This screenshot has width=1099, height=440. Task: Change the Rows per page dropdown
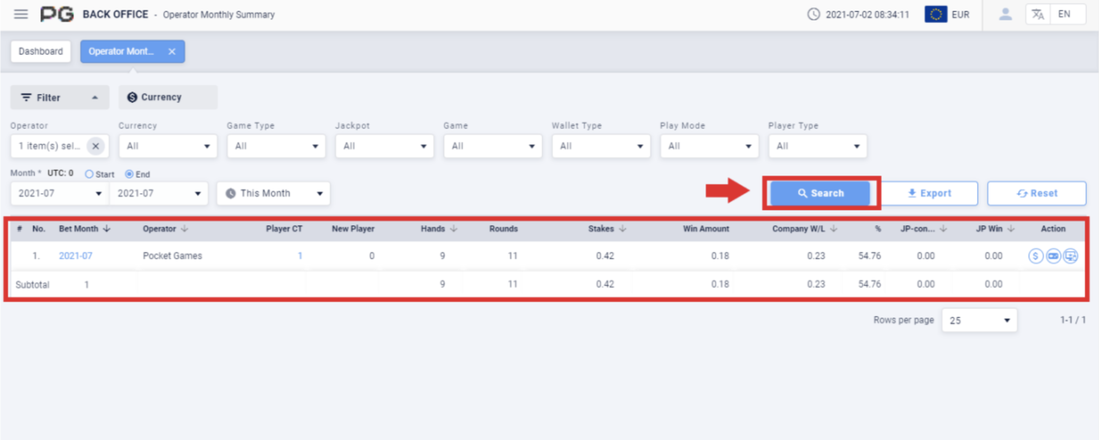(979, 320)
